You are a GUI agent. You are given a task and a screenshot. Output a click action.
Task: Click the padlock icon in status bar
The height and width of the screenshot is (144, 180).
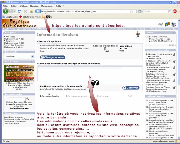click(176, 141)
